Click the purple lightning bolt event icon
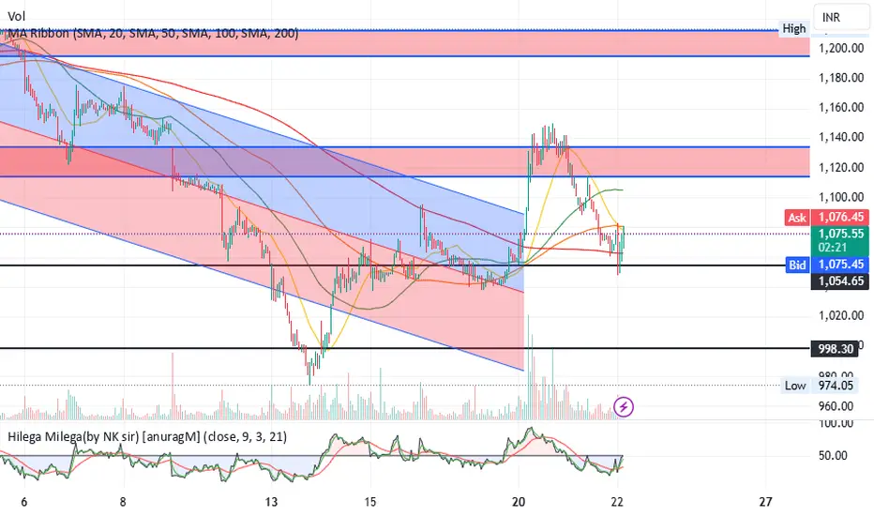The width and height of the screenshot is (874, 516). pos(624,406)
